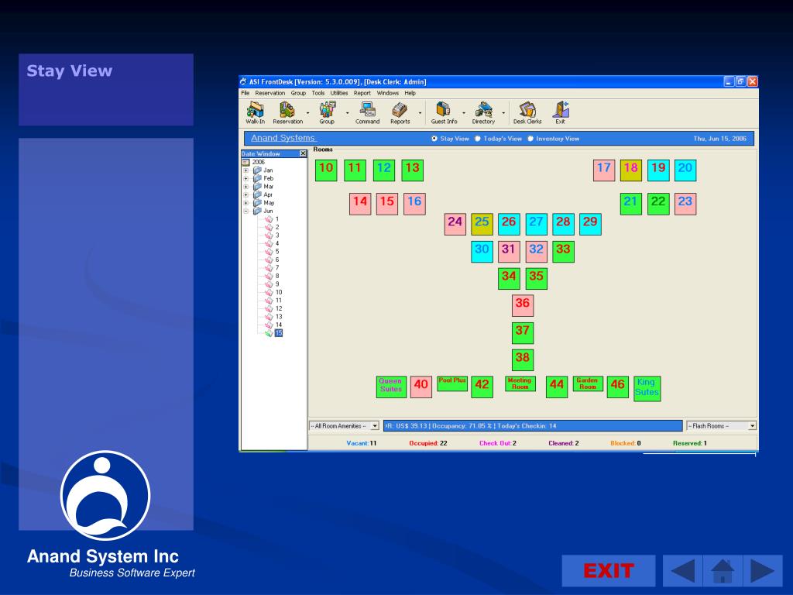Select room 44 tile
793x595 pixels.
click(556, 387)
